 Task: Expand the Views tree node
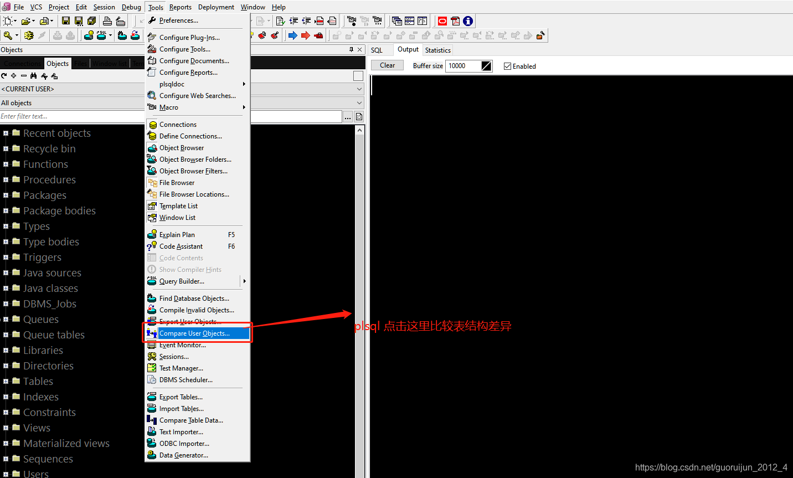[x=6, y=428]
